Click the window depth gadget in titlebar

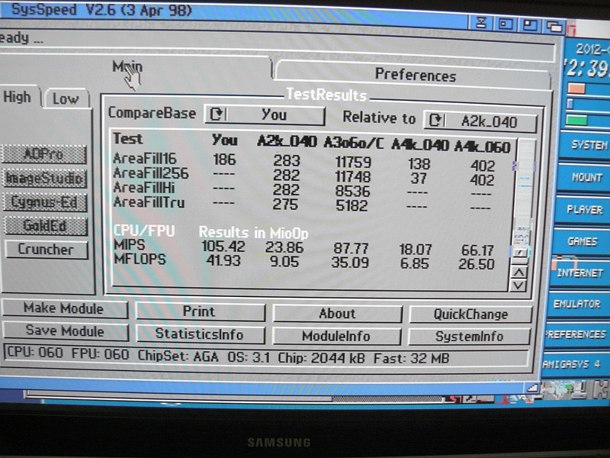coord(554,27)
